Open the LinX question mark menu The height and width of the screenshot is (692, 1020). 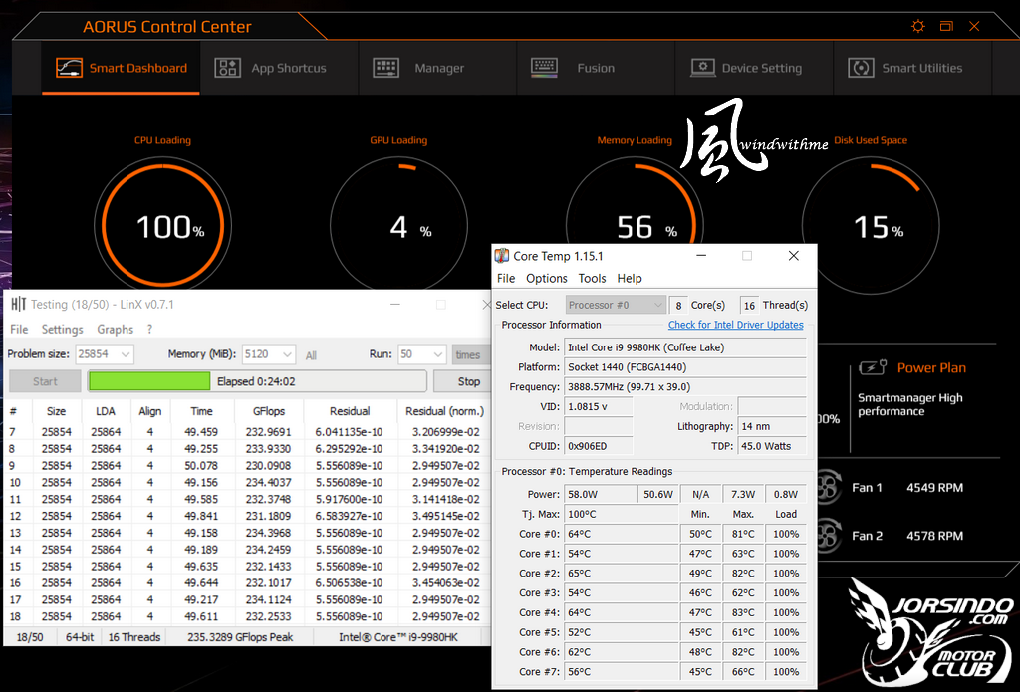(149, 330)
